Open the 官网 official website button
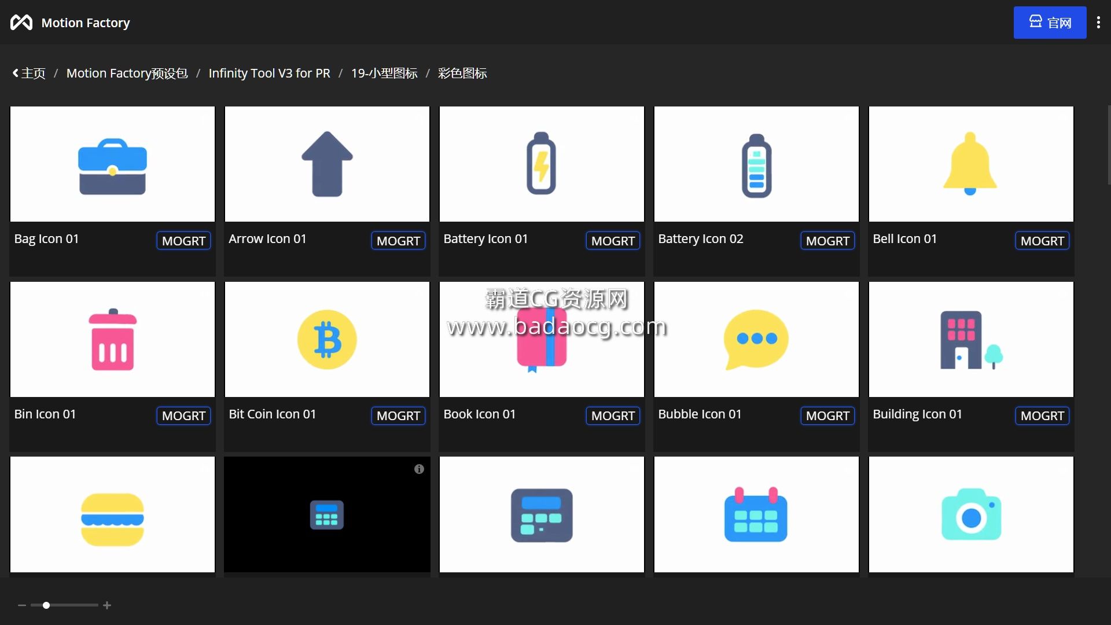Screen dimensions: 1111x625 coord(1050,23)
